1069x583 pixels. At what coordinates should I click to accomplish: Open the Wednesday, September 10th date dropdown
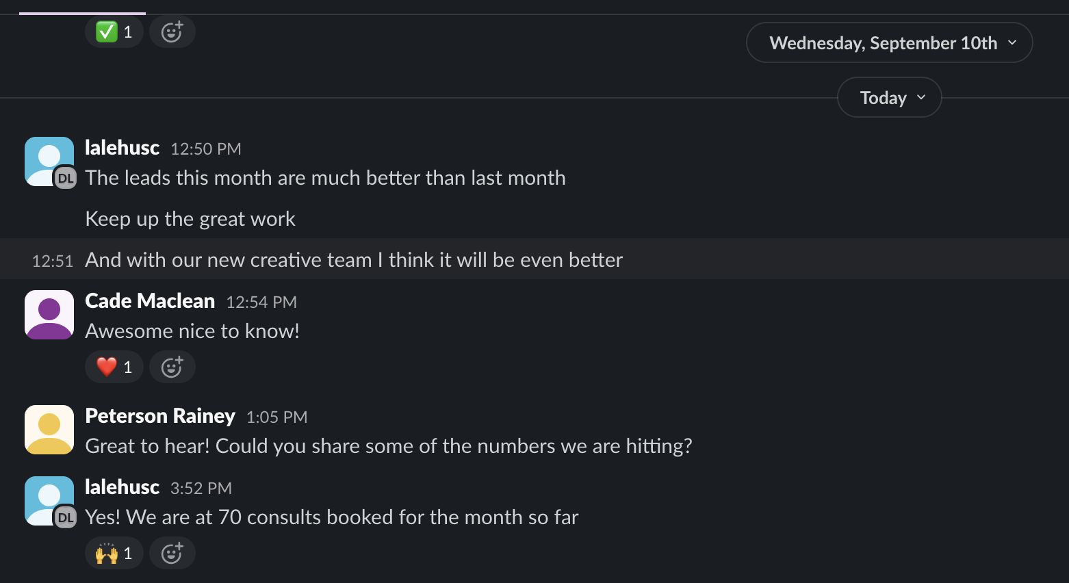(x=889, y=42)
